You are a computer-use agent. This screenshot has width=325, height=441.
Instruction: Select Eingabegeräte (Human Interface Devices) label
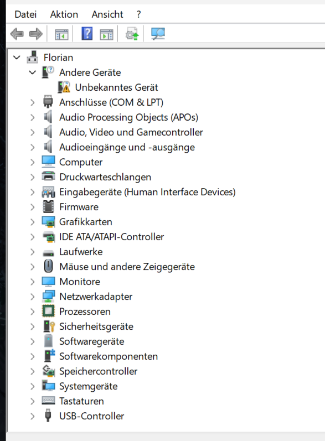point(147,192)
